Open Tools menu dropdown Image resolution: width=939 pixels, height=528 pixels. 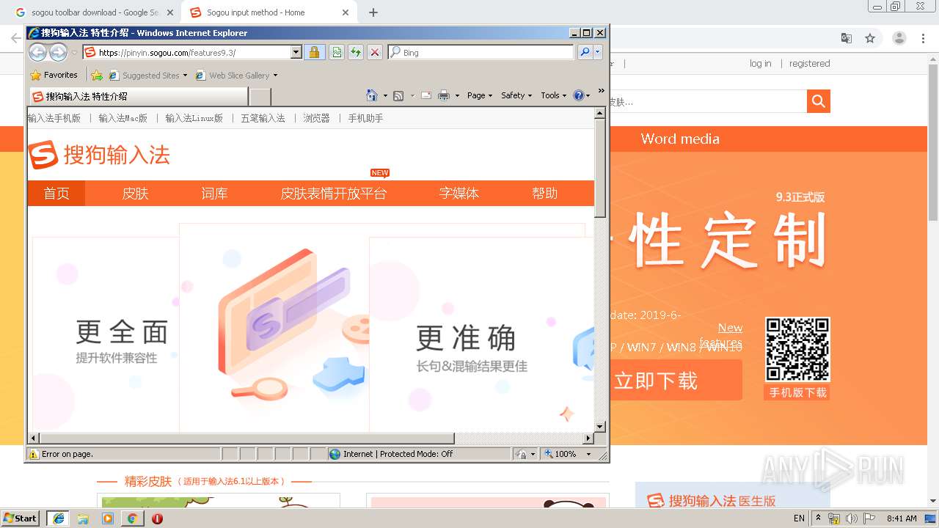(554, 95)
